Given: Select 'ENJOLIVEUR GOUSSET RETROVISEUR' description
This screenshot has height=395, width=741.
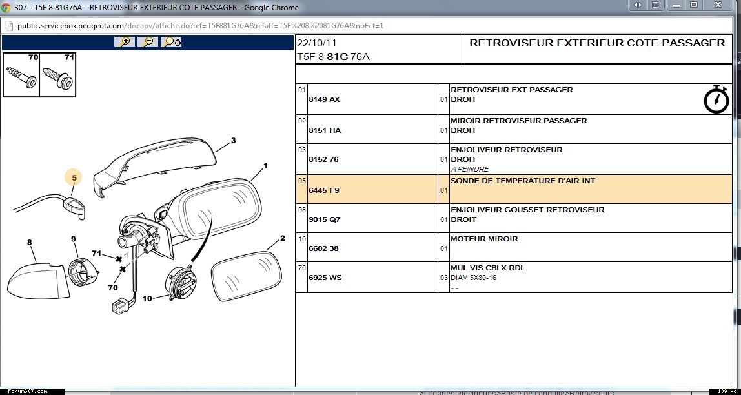Looking at the screenshot, I should [527, 210].
